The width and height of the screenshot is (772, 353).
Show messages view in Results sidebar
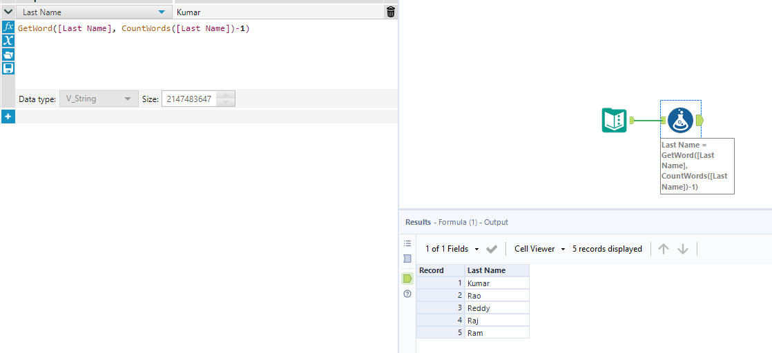[407, 243]
